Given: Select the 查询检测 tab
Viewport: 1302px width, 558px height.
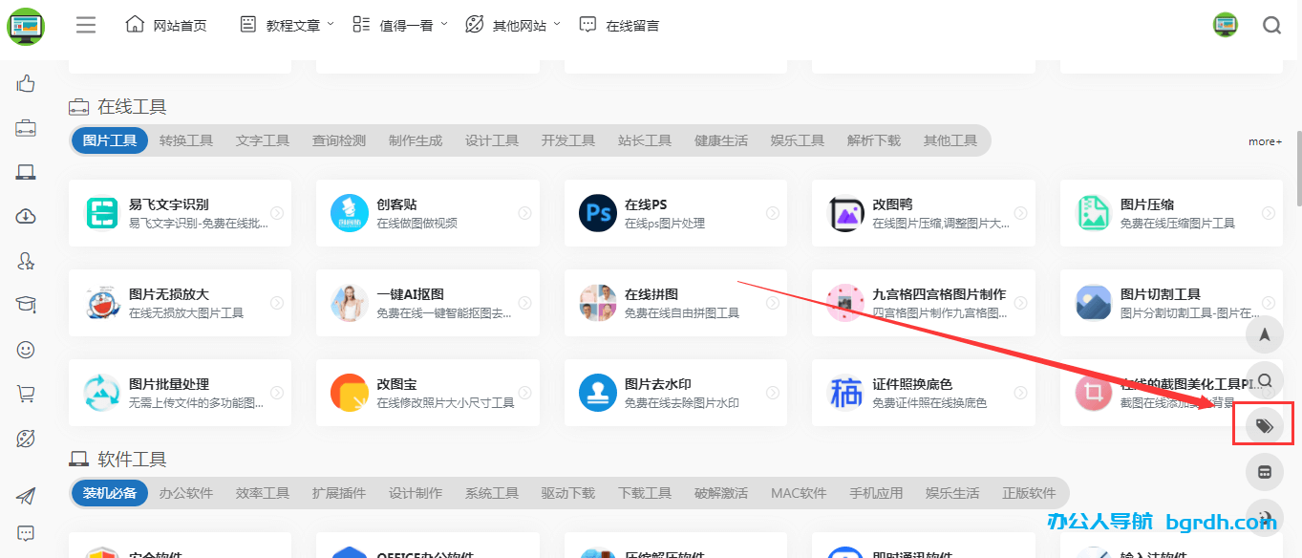Looking at the screenshot, I should 339,140.
